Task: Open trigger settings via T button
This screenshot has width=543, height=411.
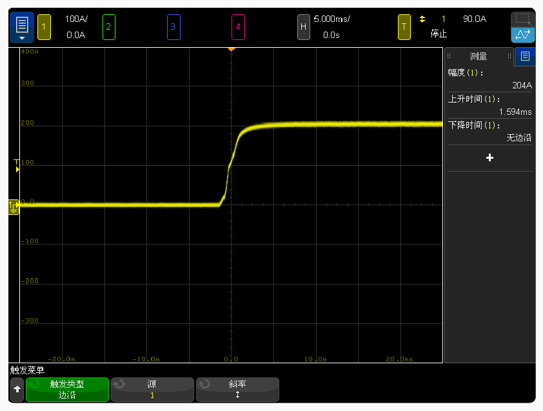Action: pyautogui.click(x=404, y=27)
